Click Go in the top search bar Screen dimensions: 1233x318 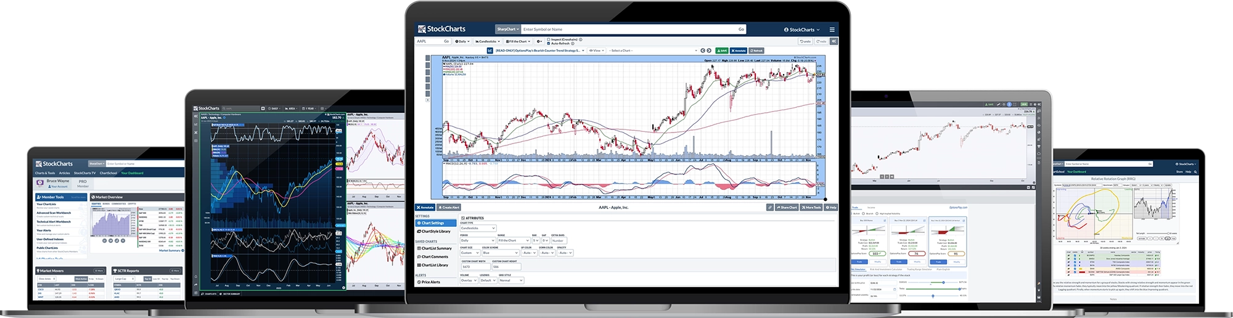pos(741,29)
